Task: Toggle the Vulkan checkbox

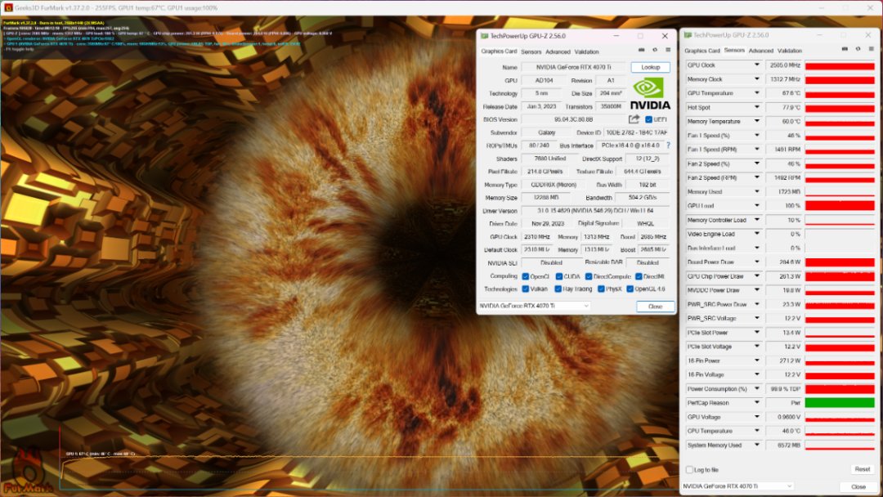Action: pos(526,289)
